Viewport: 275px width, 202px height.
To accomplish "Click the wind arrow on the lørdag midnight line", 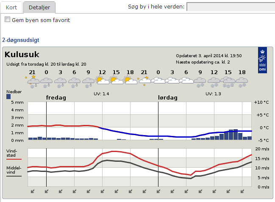I will pyautogui.click(x=158, y=191).
